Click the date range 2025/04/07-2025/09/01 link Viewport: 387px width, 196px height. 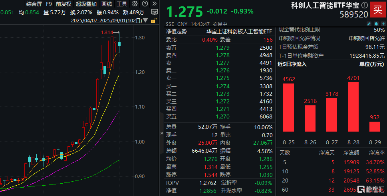(107, 21)
